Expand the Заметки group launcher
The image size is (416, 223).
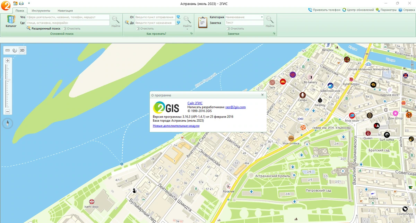pos(274,34)
